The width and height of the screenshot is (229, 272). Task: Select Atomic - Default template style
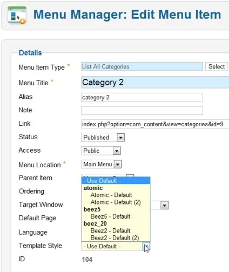point(111,195)
